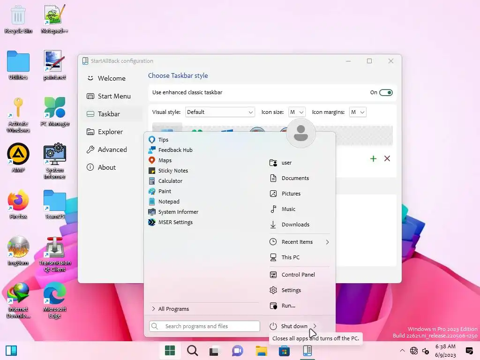Image resolution: width=480 pixels, height=360 pixels.
Task: Open paint.net desktop shortcut
Action: [54, 65]
